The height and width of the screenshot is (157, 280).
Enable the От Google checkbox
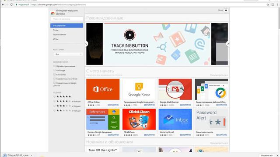(54, 70)
